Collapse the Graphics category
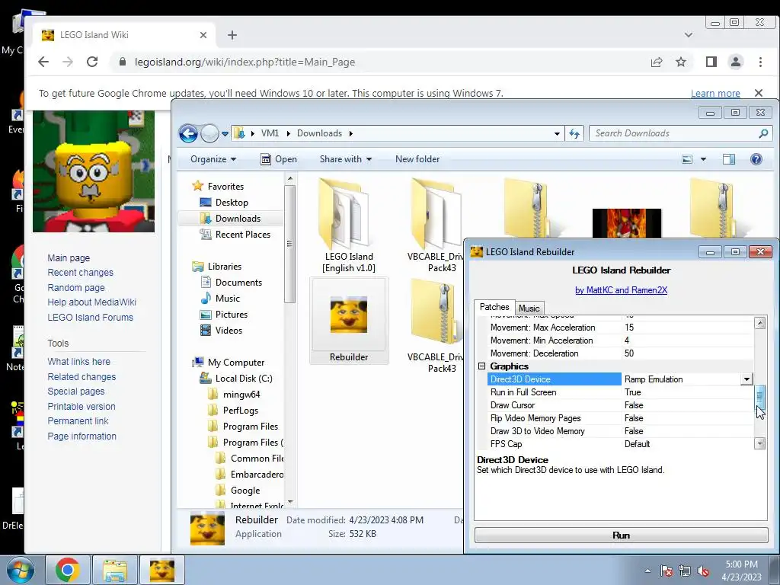This screenshot has height=585, width=780. click(x=481, y=366)
